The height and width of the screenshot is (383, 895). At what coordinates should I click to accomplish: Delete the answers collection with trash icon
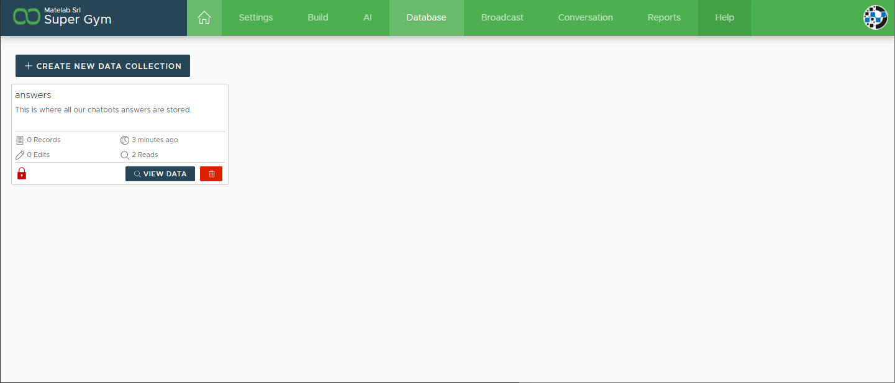[x=211, y=174]
